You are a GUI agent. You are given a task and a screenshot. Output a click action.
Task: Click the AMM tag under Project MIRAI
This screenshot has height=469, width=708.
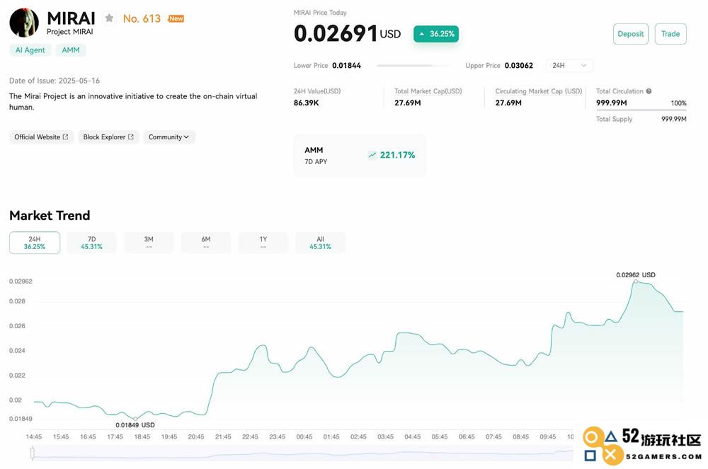click(x=71, y=50)
